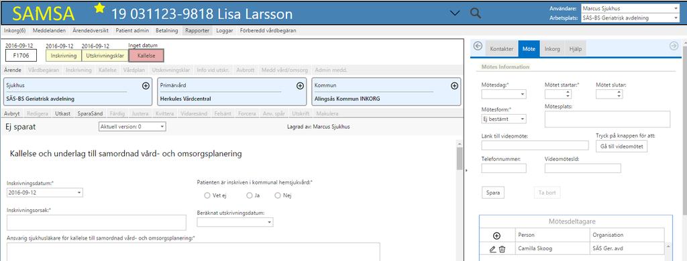The image size is (687, 261).
Task: Click SparaSänd in action toolbar
Action: click(91, 113)
